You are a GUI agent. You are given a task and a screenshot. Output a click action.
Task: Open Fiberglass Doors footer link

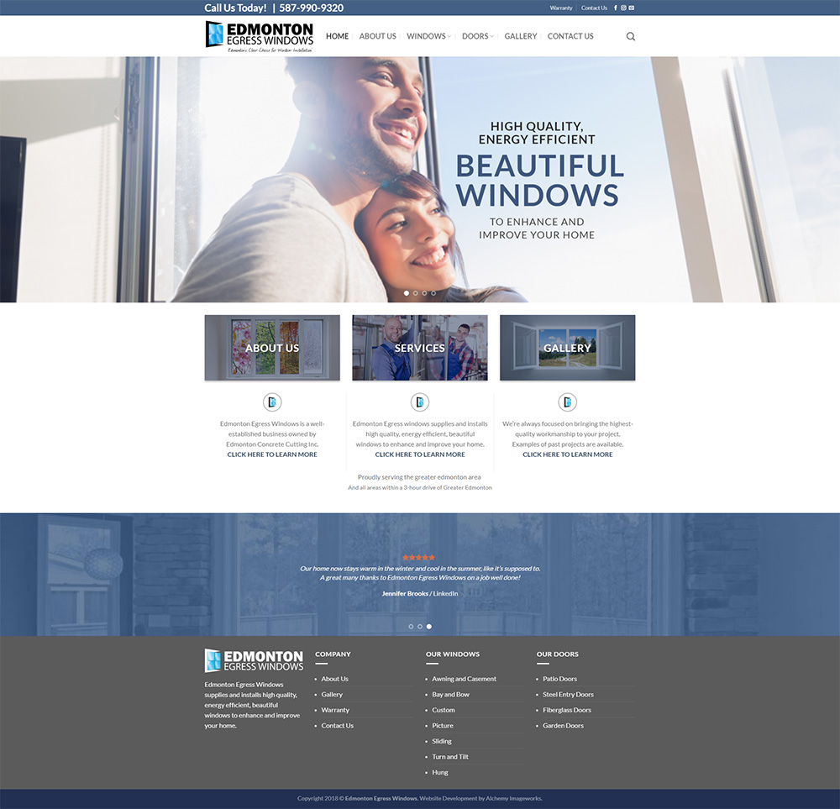[x=567, y=710]
